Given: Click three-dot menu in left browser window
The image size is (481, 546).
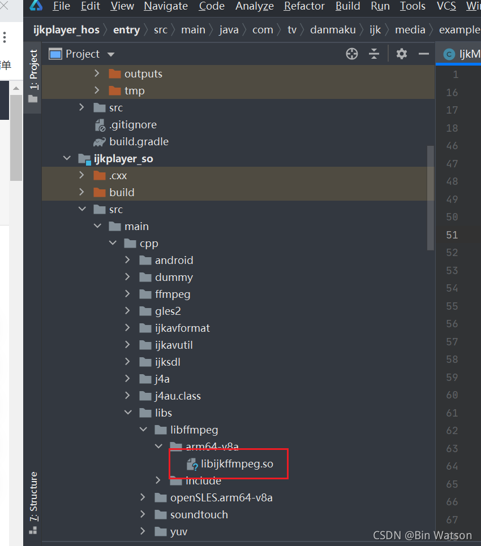Looking at the screenshot, I should coord(5,37).
